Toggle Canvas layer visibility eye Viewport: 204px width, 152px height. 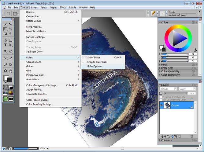point(161,105)
